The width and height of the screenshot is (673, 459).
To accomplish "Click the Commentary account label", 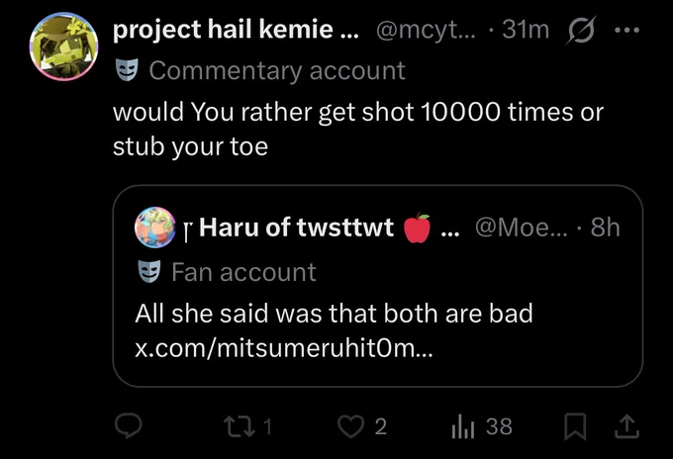I will tap(277, 70).
